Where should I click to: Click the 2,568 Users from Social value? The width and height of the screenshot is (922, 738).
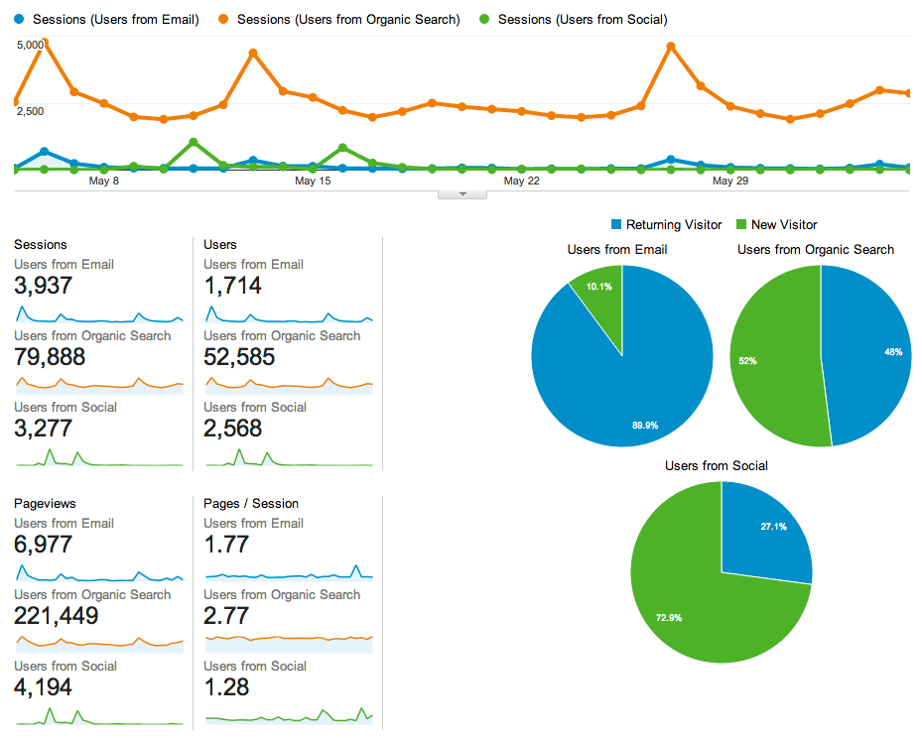click(233, 429)
